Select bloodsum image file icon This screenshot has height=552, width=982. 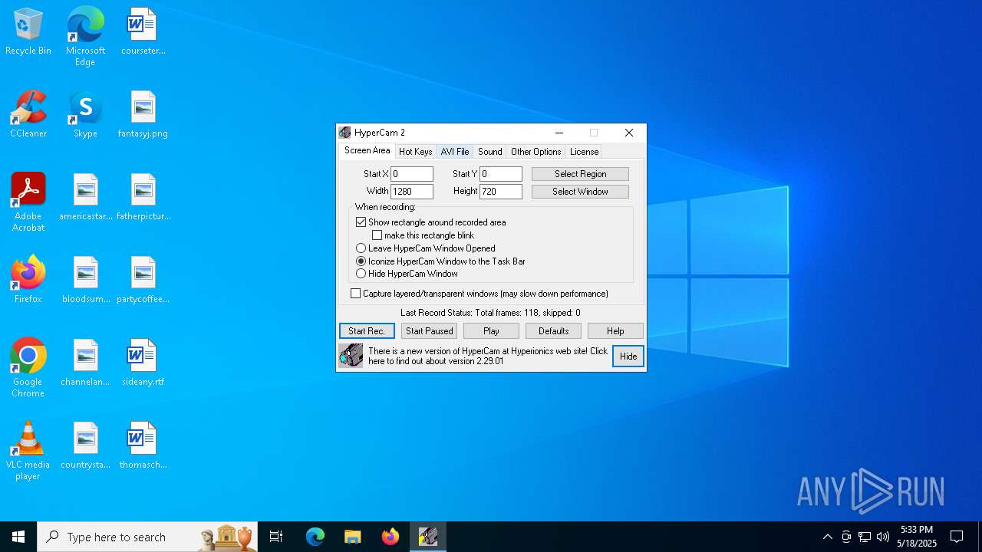coord(85,281)
